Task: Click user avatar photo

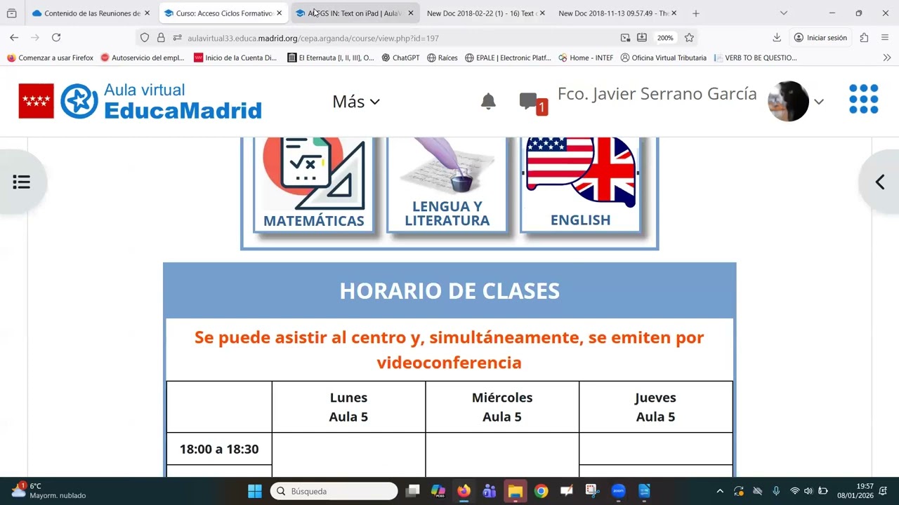Action: [788, 101]
